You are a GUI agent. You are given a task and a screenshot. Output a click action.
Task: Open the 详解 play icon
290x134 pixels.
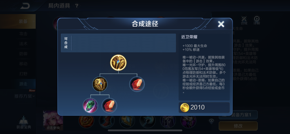[257, 20]
